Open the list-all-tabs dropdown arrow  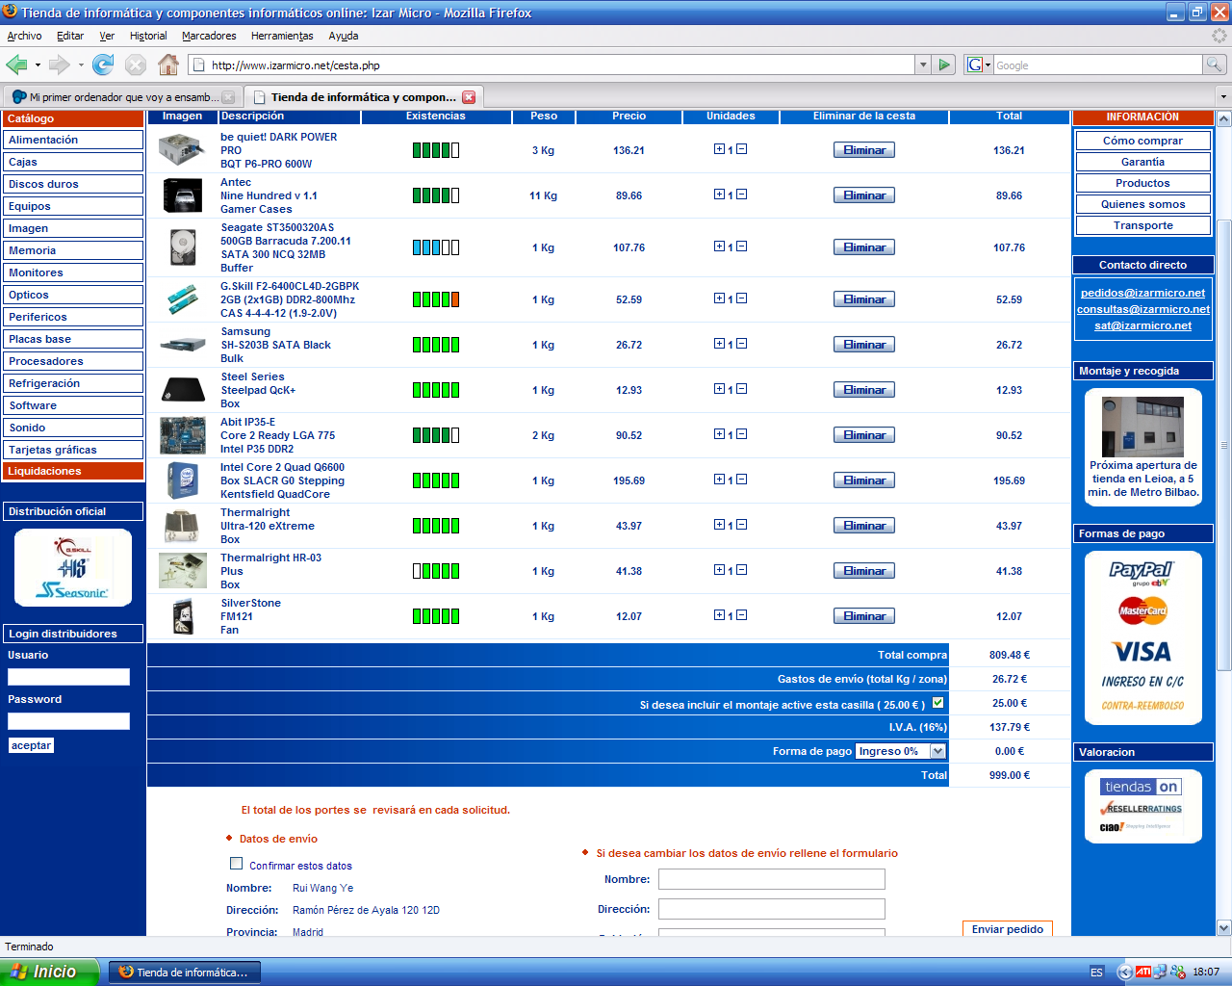point(1223,97)
